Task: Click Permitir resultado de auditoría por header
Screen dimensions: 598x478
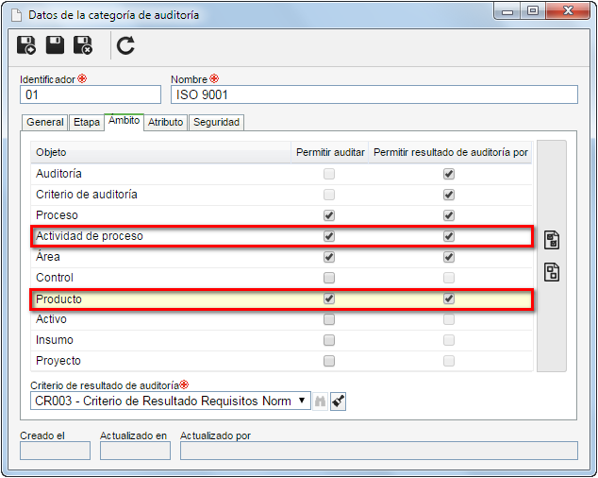Action: (x=451, y=152)
